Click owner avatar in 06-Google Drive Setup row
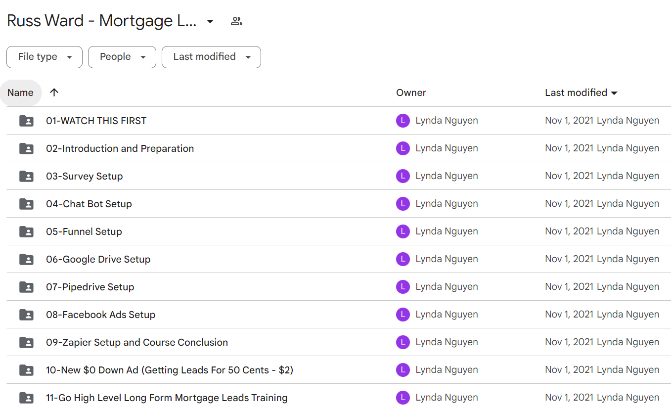Screen dimensions: 671x411 (x=403, y=259)
